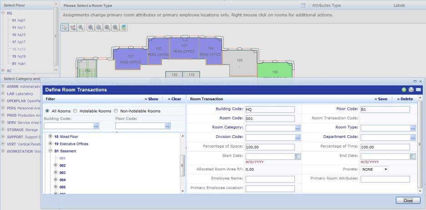This screenshot has width=426, height=210.
Task: Click the Save link in Room Transaction
Action: pos(381,98)
